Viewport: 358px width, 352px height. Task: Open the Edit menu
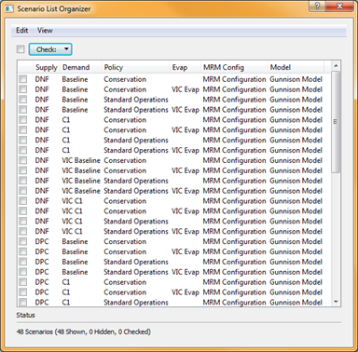pyautogui.click(x=22, y=31)
